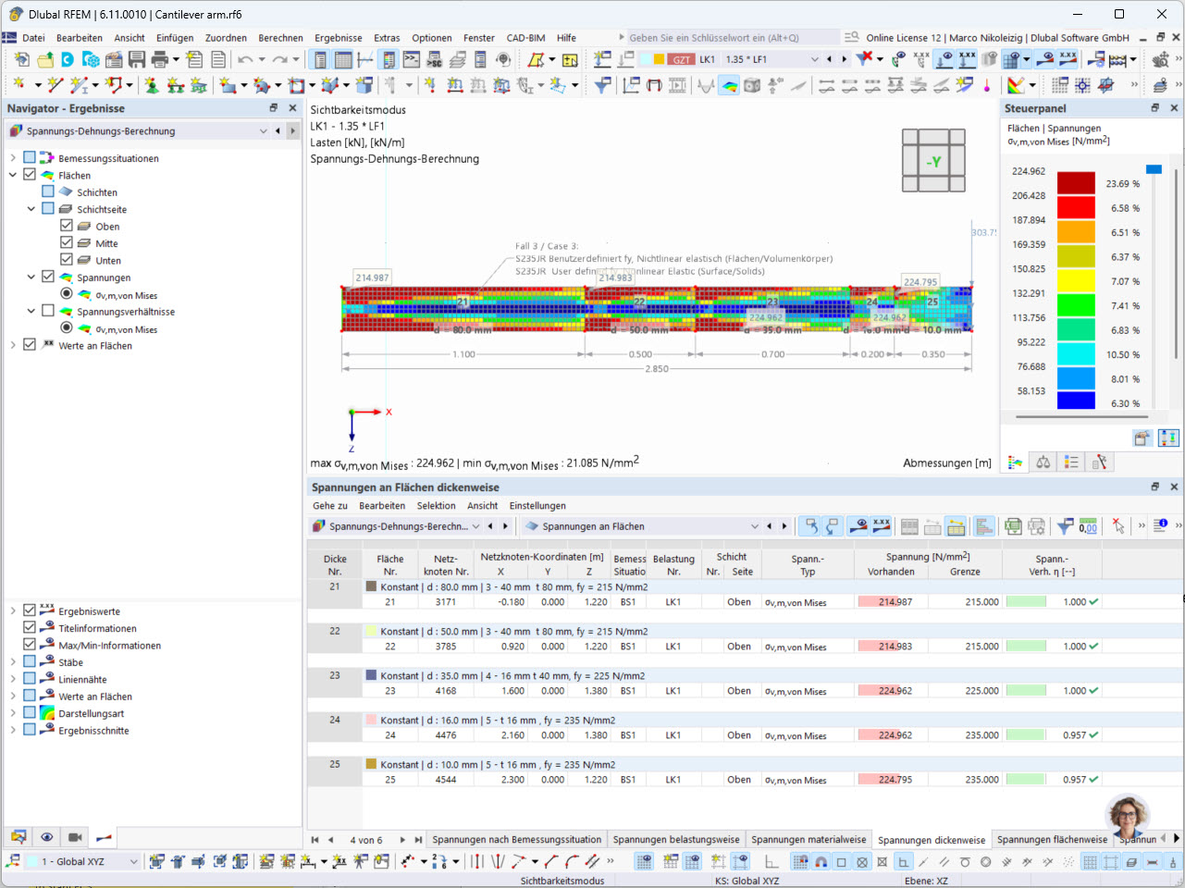The height and width of the screenshot is (888, 1185).
Task: Click the print icon in the toolbar
Action: point(159,59)
